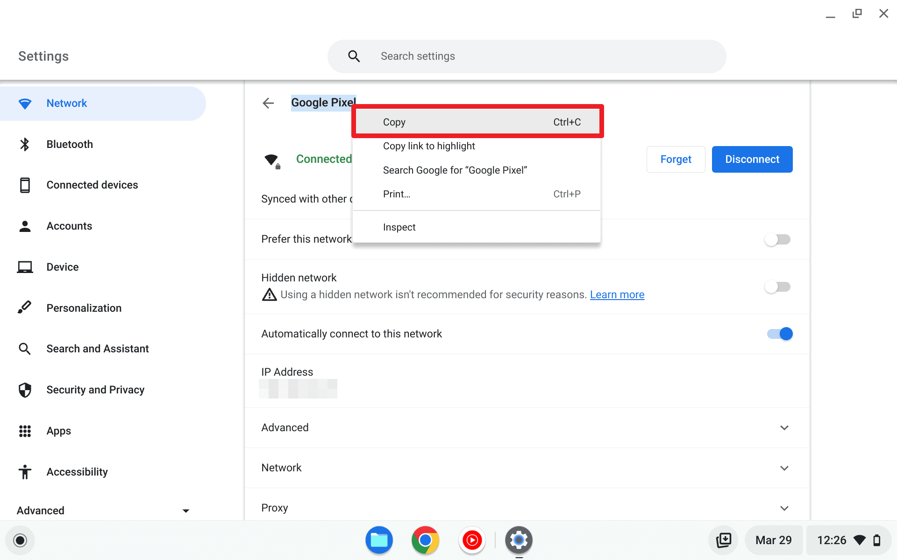Click the Apps grid icon
The width and height of the screenshot is (897, 560).
[25, 431]
